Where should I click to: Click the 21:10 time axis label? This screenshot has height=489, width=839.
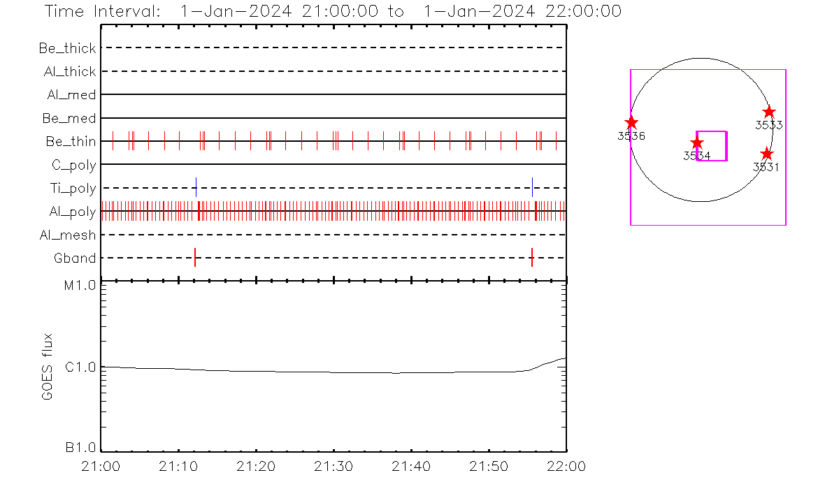click(180, 466)
